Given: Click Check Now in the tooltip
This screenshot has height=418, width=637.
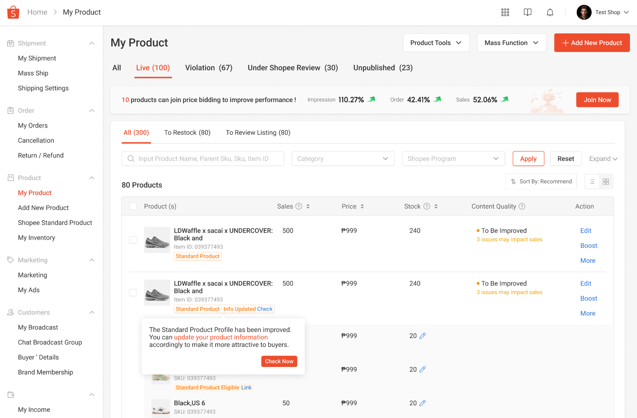Looking at the screenshot, I should click(279, 361).
